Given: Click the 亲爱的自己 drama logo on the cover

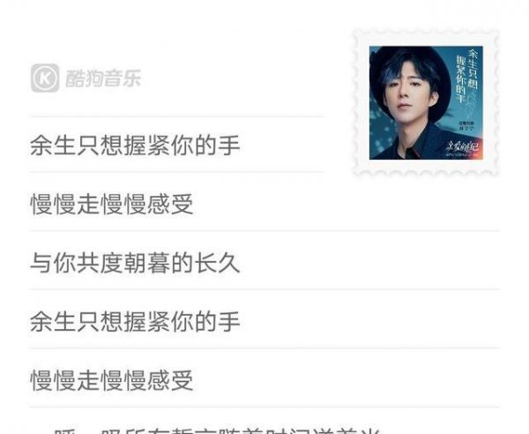Looking at the screenshot, I should [x=462, y=146].
